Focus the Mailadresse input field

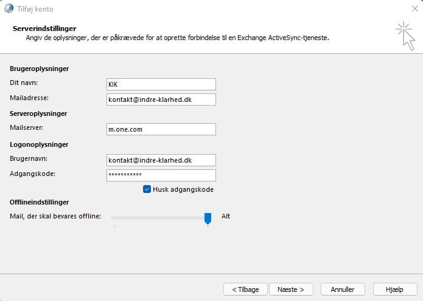pyautogui.click(x=161, y=99)
